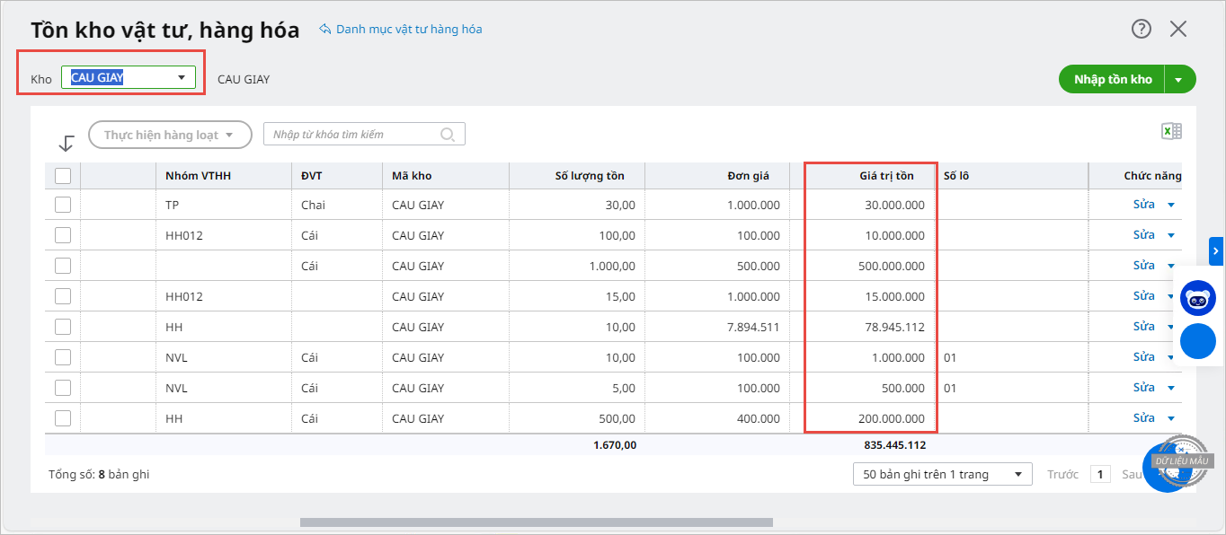Click the Số lượng tồn column header
Screen dimensions: 1226x535
point(590,176)
